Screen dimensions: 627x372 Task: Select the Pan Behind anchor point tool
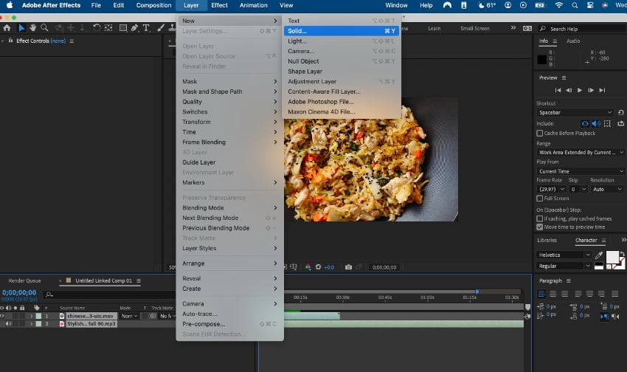(108, 27)
